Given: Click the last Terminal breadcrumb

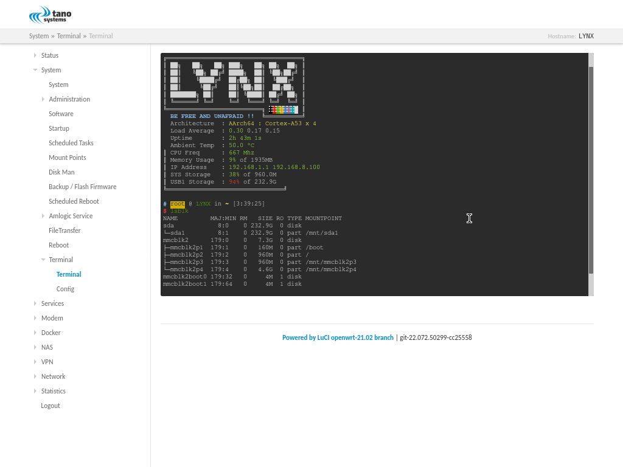Looking at the screenshot, I should [x=101, y=36].
